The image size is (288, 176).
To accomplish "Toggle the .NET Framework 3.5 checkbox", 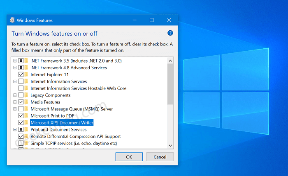I will click(21, 61).
